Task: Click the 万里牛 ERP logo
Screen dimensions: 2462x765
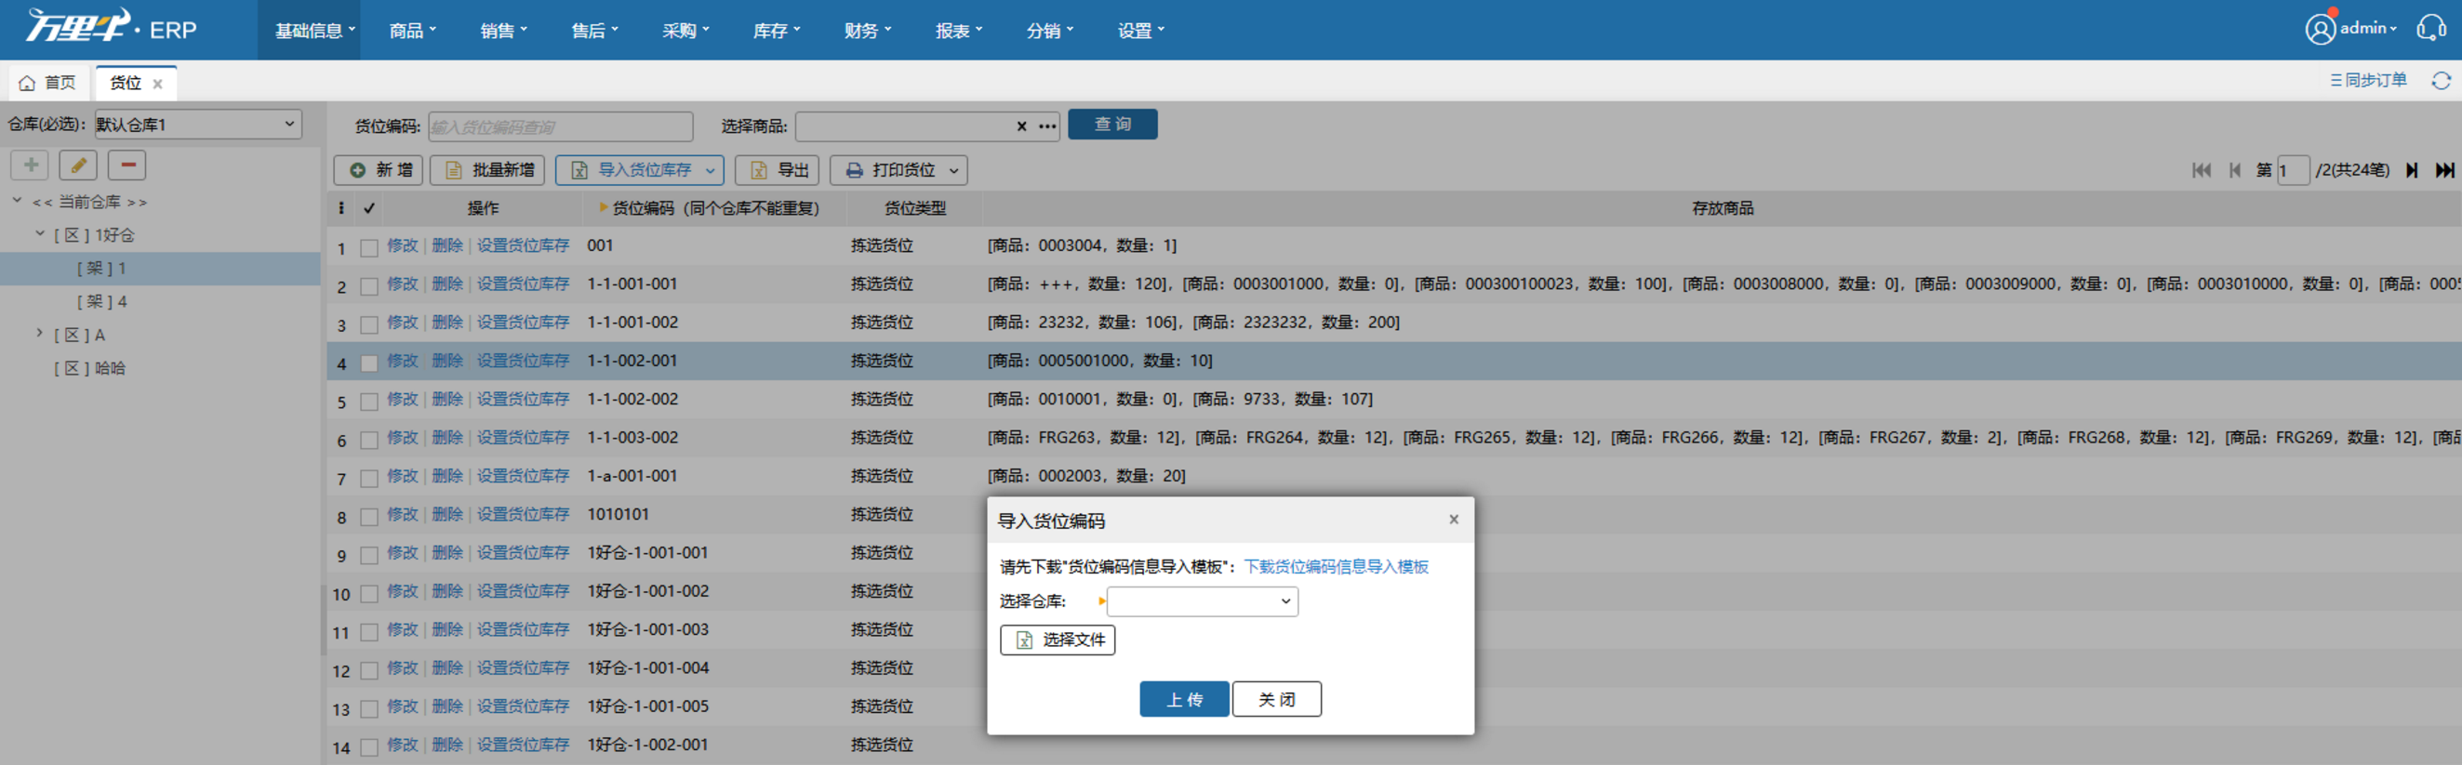Action: click(111, 27)
